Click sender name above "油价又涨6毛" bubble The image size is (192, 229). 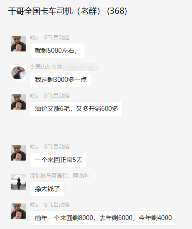(50, 96)
